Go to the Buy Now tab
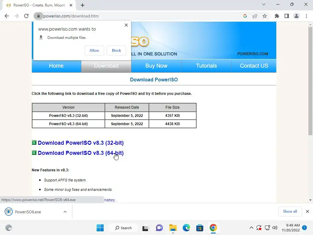The height and width of the screenshot is (235, 313). coord(156,66)
